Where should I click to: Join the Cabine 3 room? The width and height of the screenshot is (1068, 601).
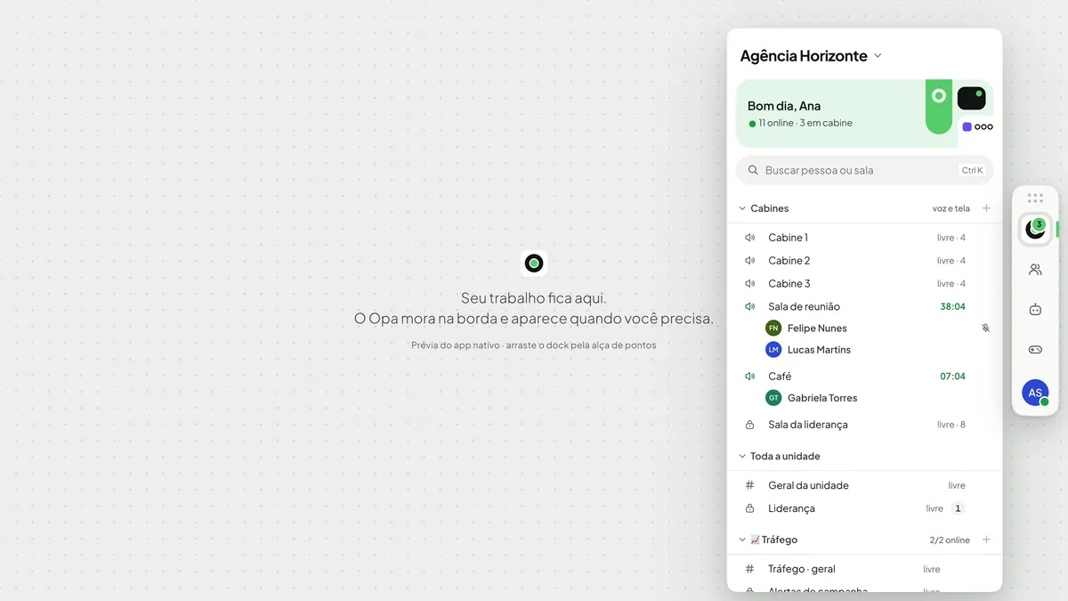click(864, 284)
